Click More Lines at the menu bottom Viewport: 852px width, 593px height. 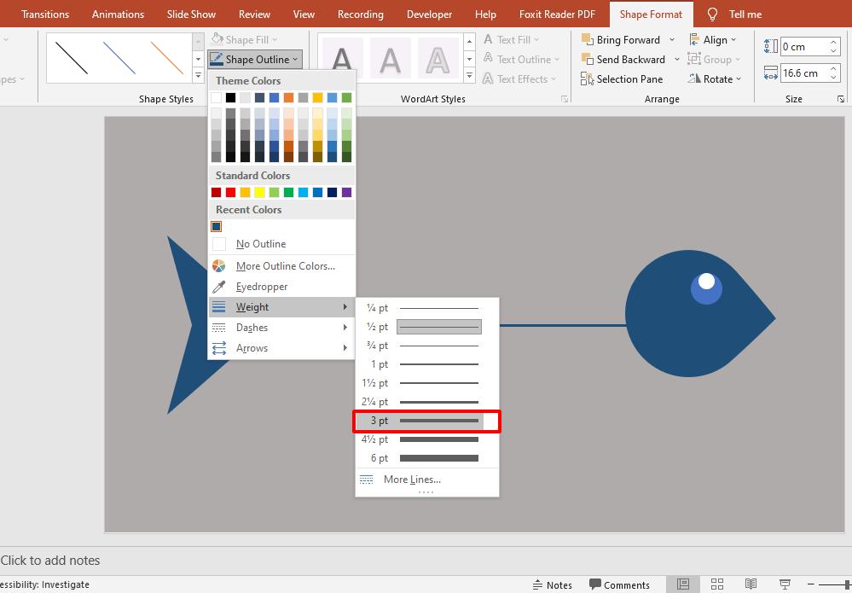412,480
